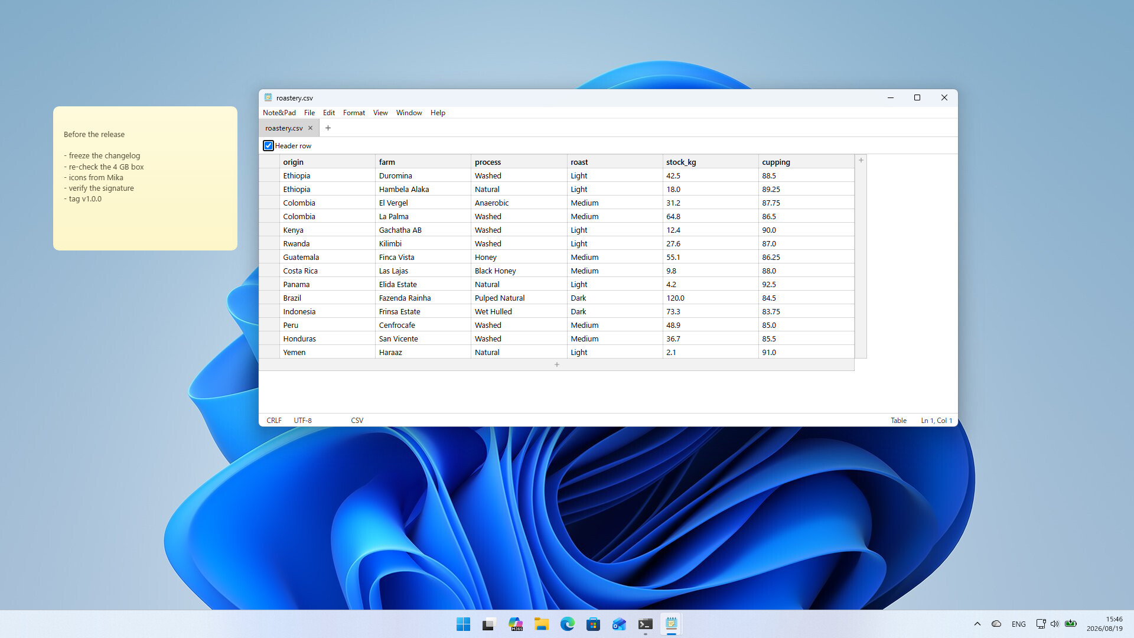1134x638 pixels.
Task: Select the La Palma cell
Action: [x=423, y=216]
